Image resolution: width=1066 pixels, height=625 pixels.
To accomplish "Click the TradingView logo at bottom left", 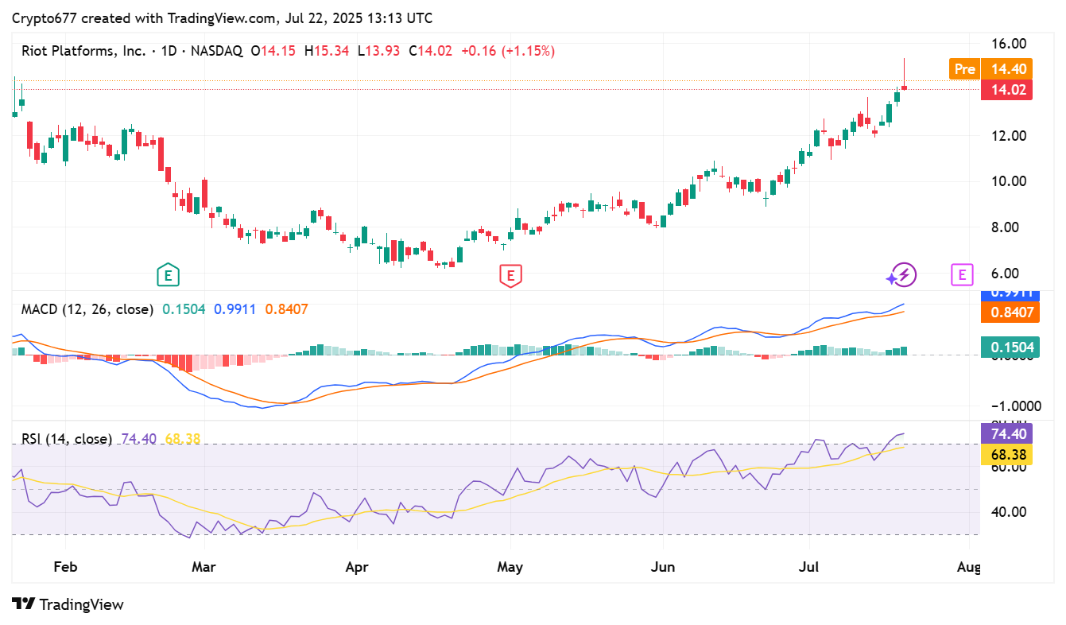I will pyautogui.click(x=68, y=604).
